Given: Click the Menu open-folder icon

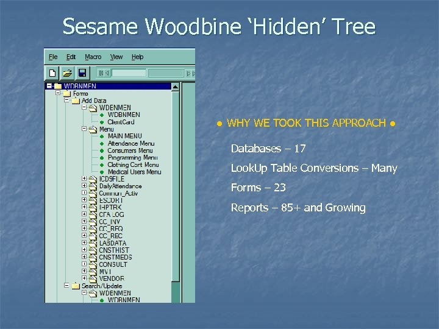Looking at the screenshot, I should point(93,129).
